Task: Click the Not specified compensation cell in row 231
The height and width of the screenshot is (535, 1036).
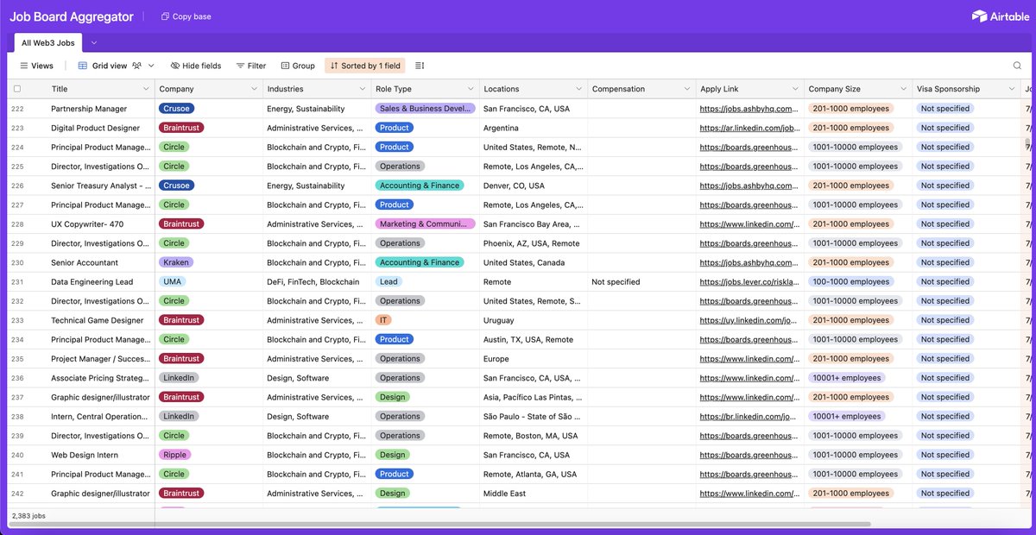Action: [x=641, y=282]
